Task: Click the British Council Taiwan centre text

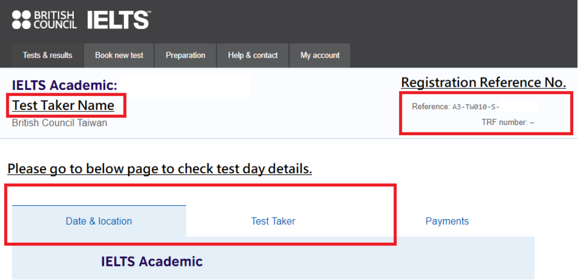Action: pyautogui.click(x=59, y=123)
